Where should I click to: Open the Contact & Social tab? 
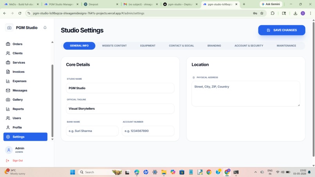click(x=181, y=46)
